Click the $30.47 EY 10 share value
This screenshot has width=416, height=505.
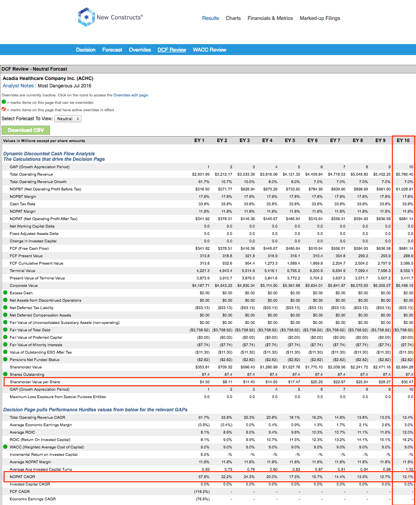(407, 382)
